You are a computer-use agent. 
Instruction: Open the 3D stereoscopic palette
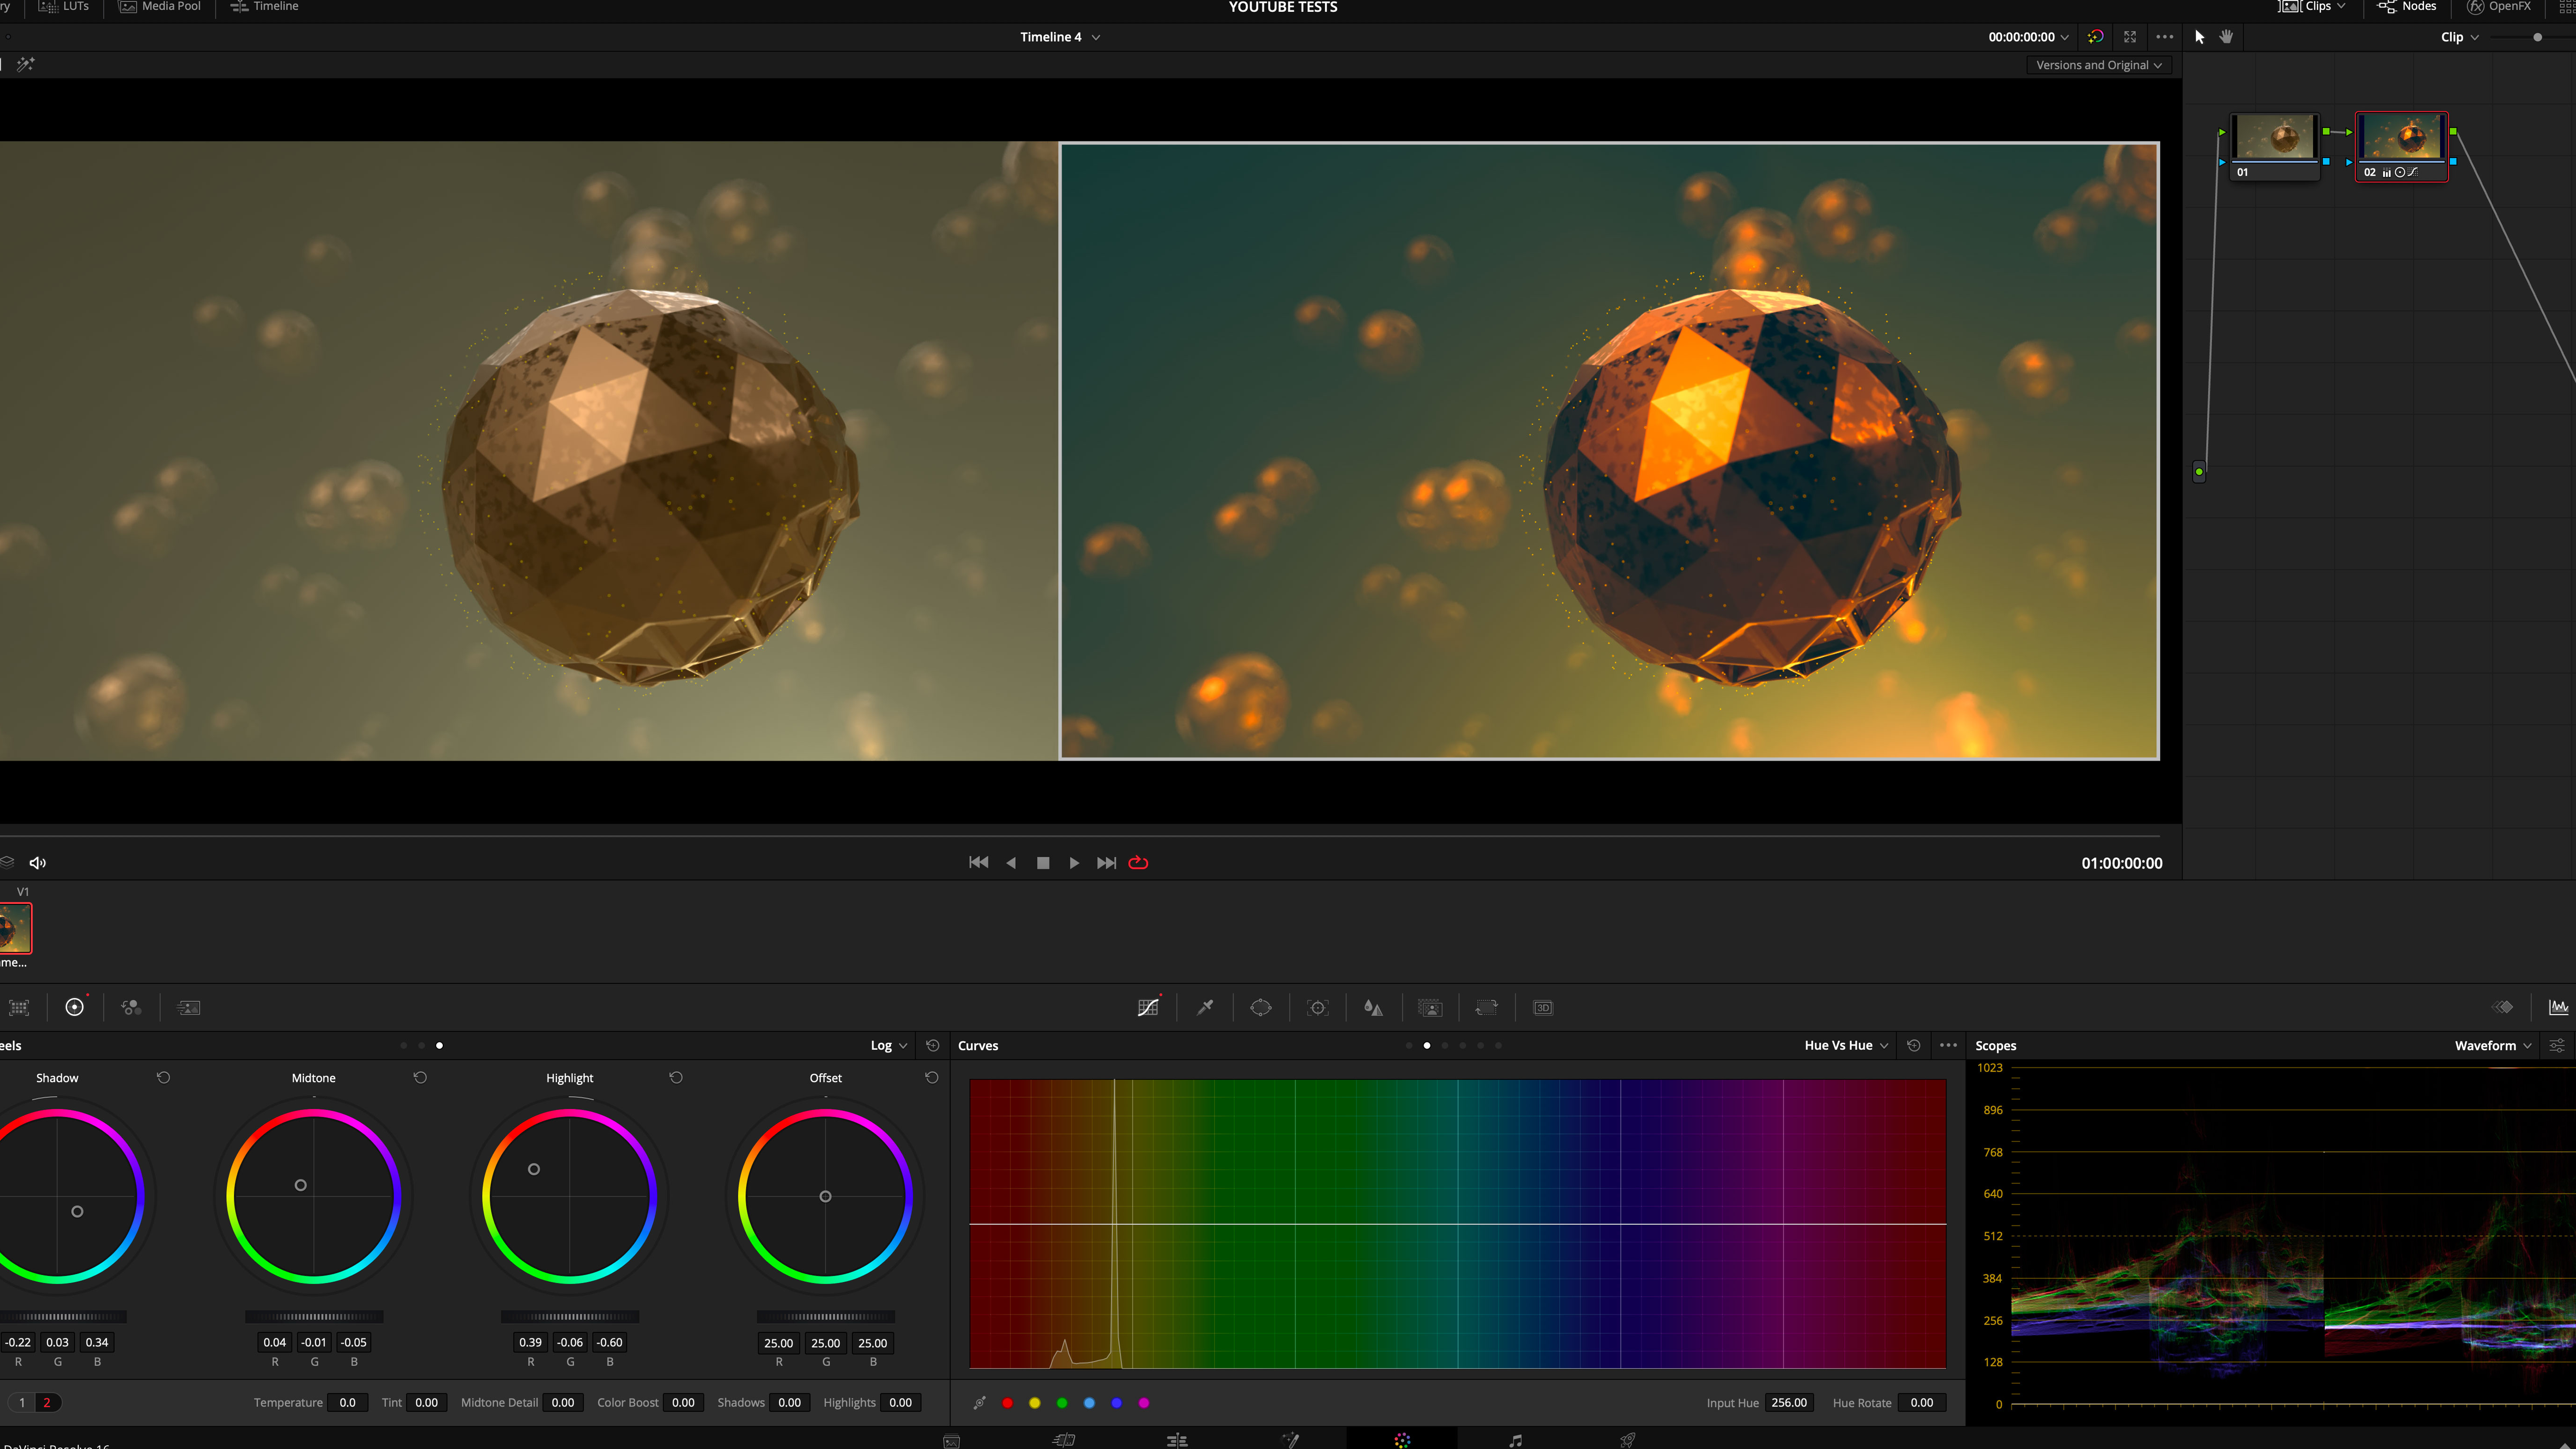click(1543, 1007)
